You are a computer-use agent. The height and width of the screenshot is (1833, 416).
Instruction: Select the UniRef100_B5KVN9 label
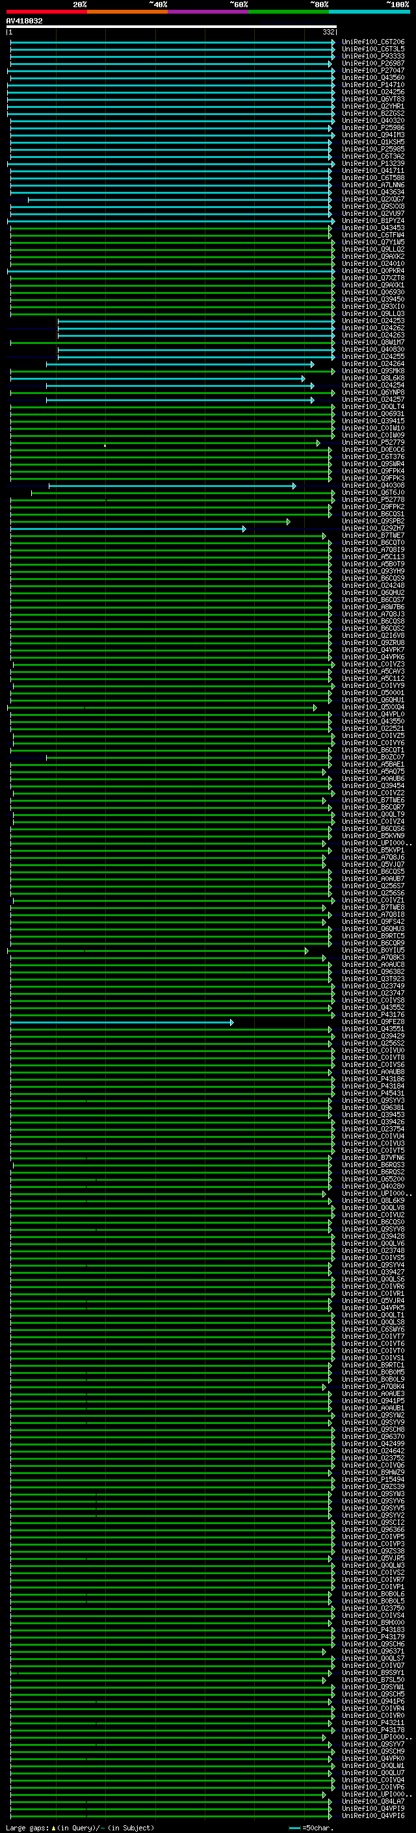pyautogui.click(x=373, y=837)
